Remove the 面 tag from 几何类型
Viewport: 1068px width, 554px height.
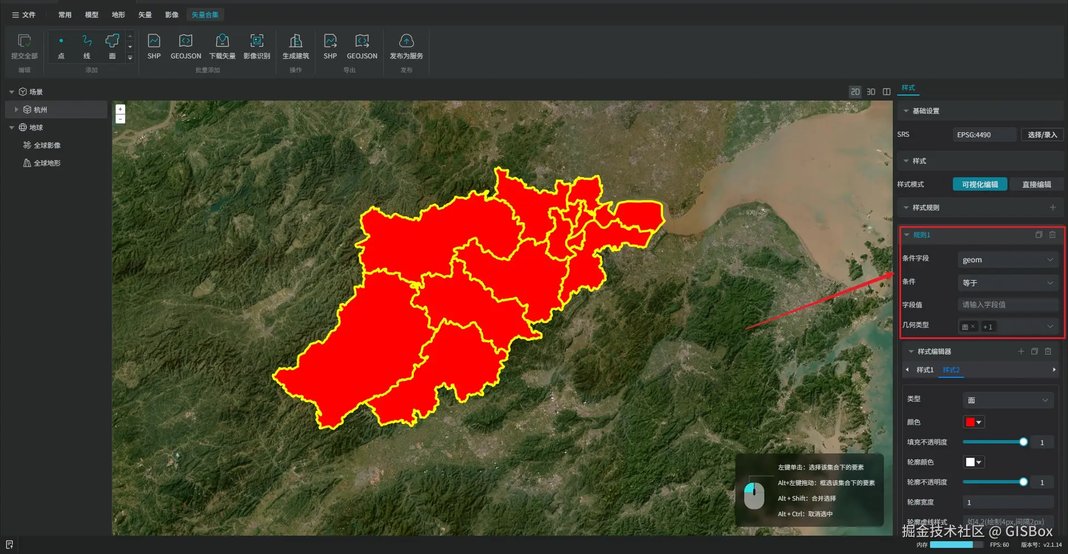pos(973,326)
